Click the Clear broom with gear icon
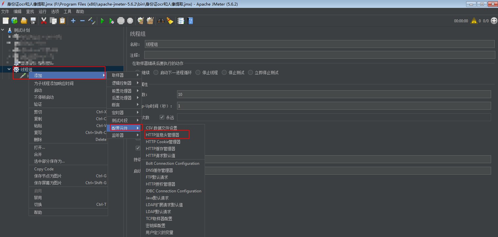Image resolution: width=498 pixels, height=237 pixels. (141, 21)
